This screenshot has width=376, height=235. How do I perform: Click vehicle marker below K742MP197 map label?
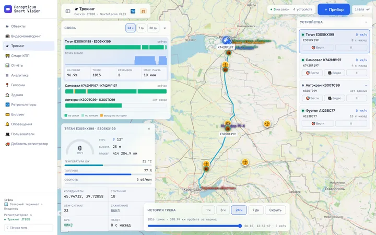pyautogui.click(x=229, y=53)
